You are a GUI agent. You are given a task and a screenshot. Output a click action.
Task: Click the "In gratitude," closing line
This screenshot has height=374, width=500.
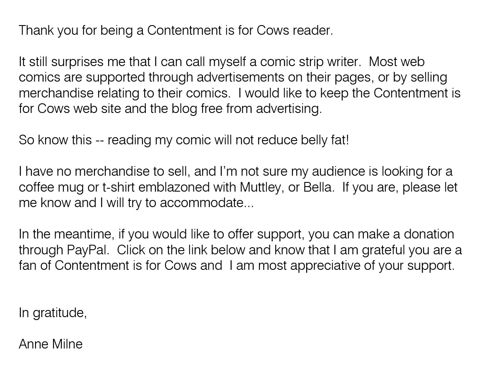click(x=53, y=313)
